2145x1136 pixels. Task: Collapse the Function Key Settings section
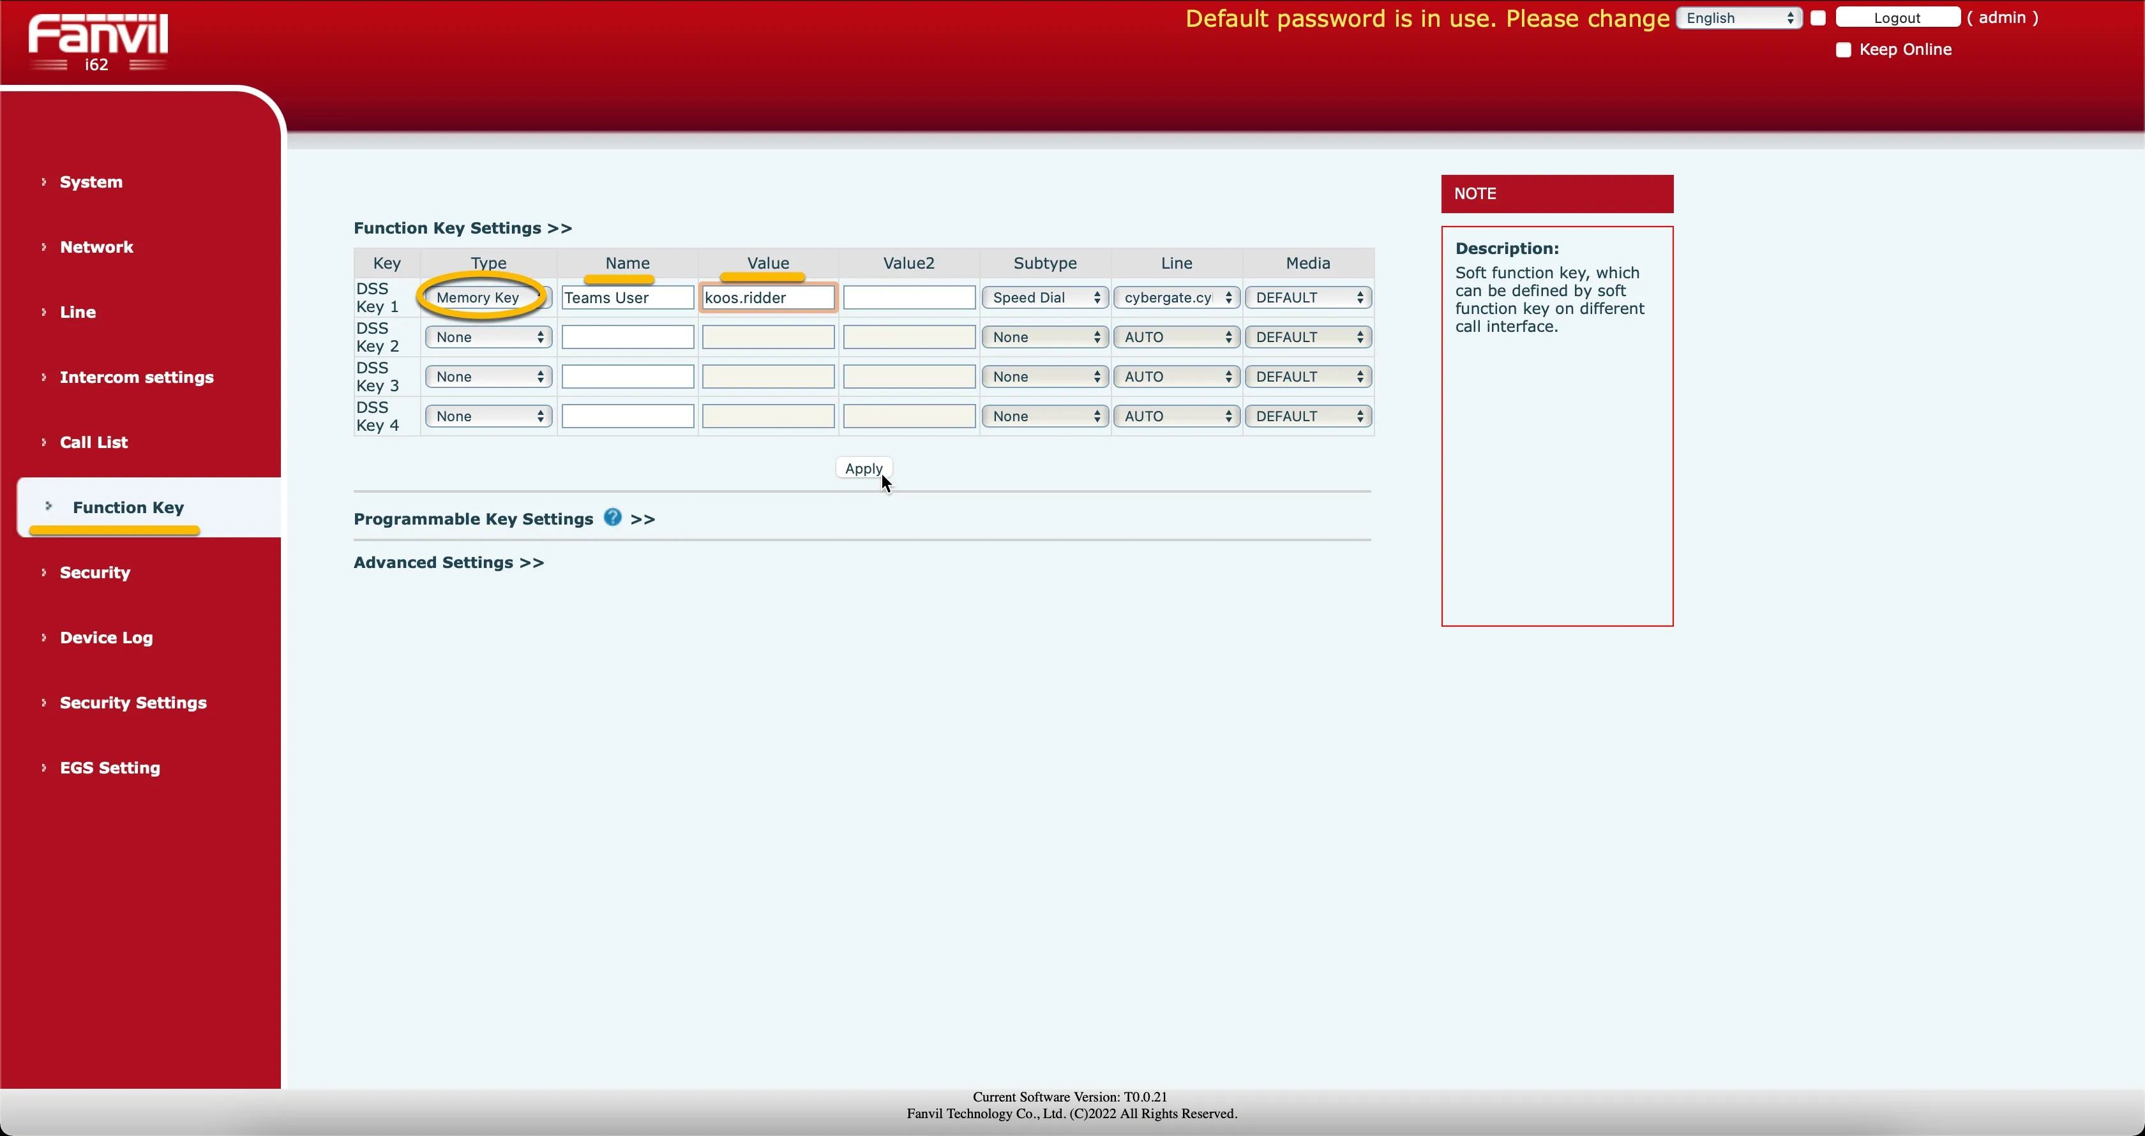[x=463, y=228]
